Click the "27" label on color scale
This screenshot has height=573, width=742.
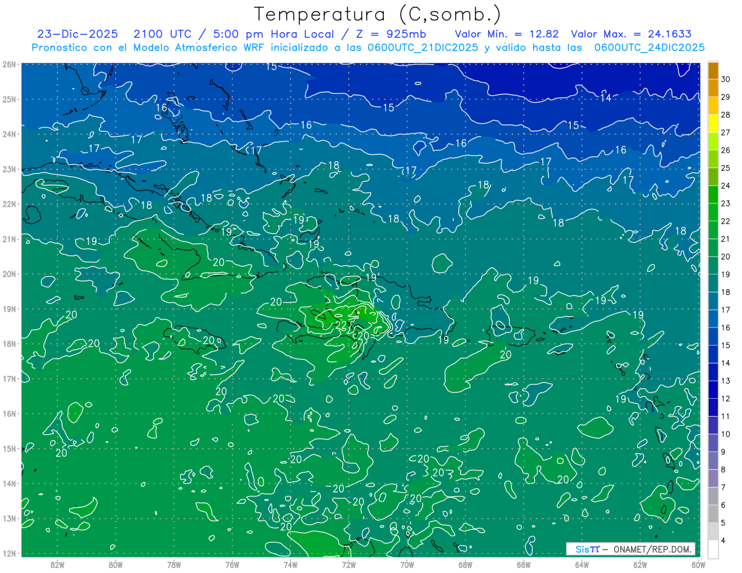click(x=725, y=133)
